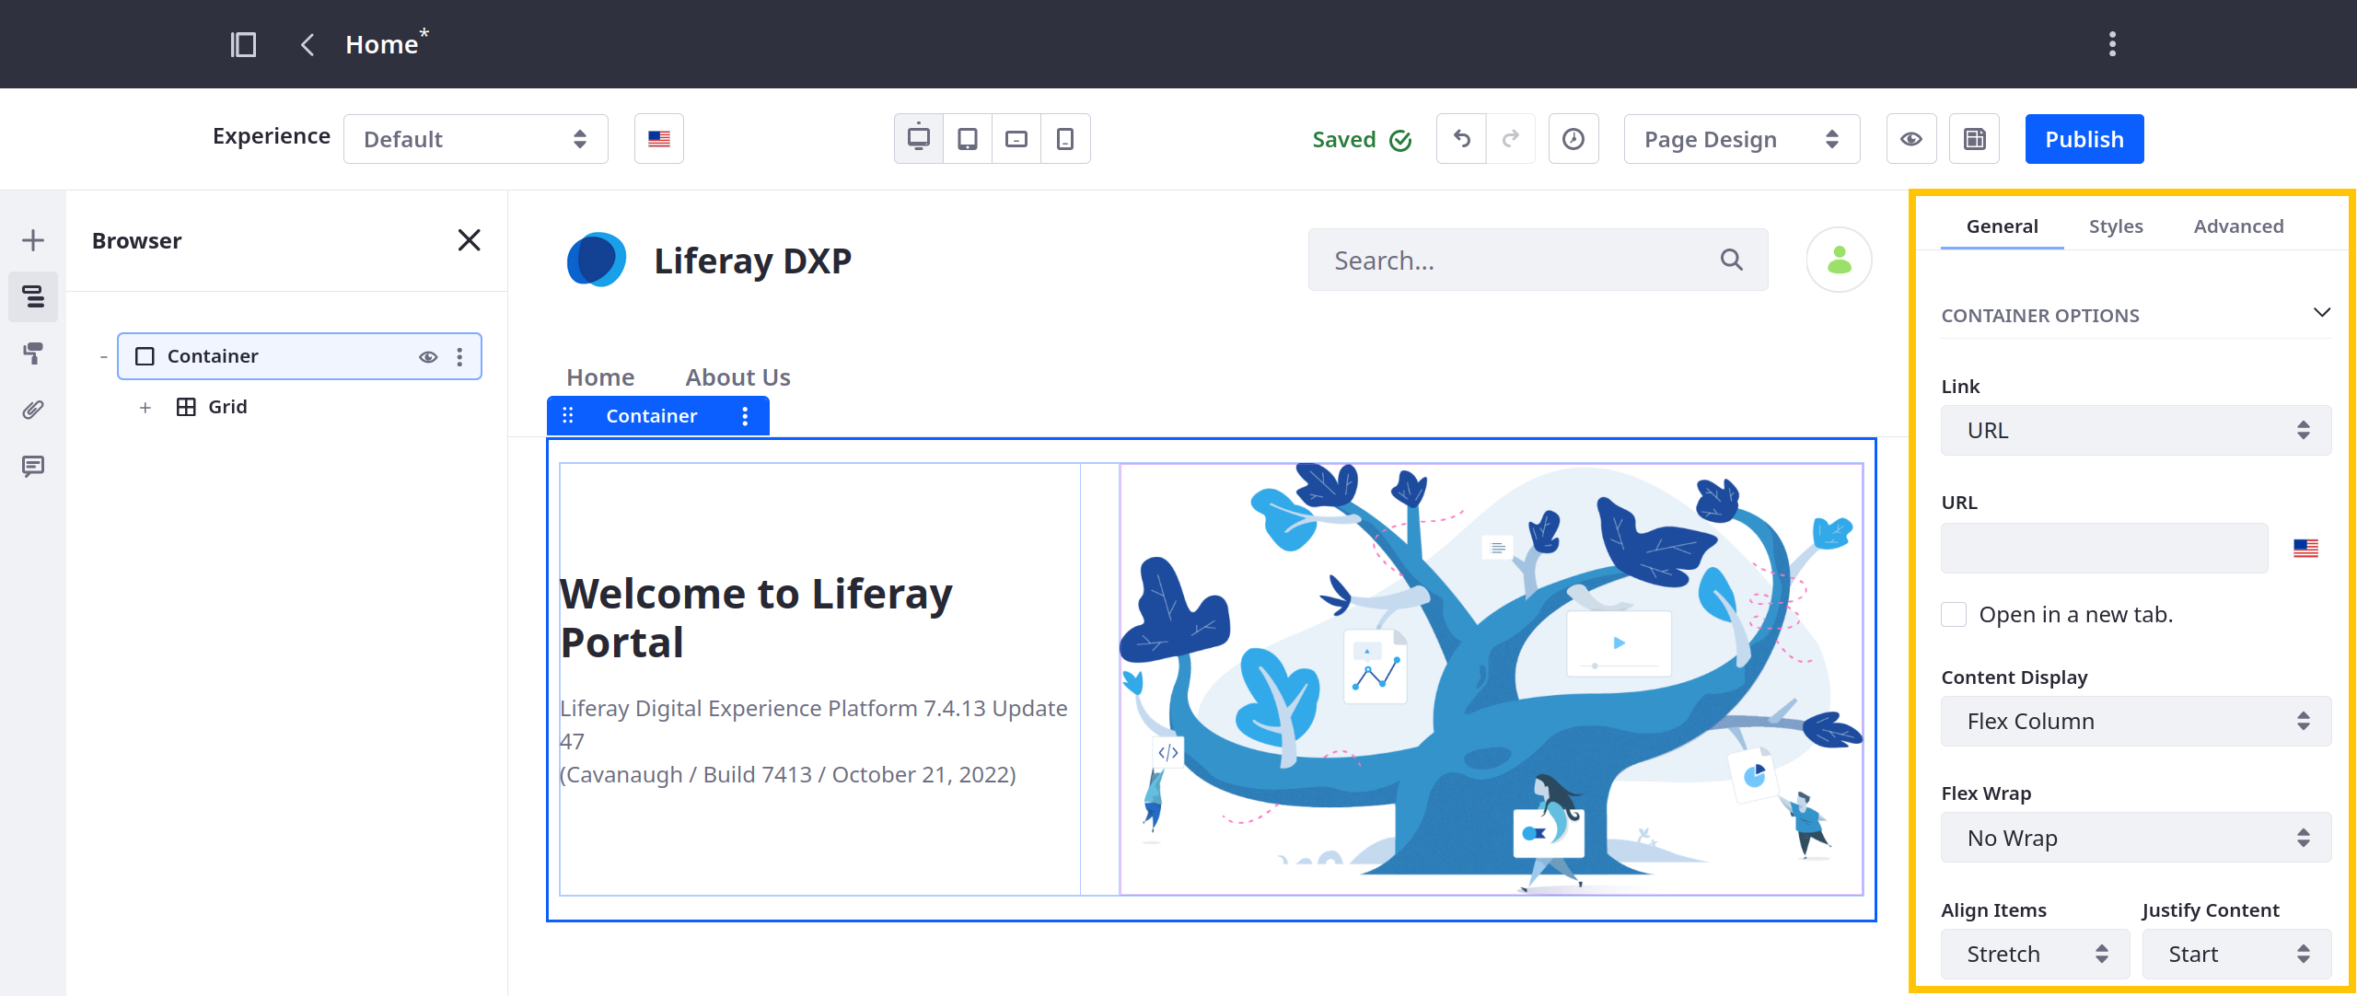Click the redo icon in toolbar

(1511, 138)
